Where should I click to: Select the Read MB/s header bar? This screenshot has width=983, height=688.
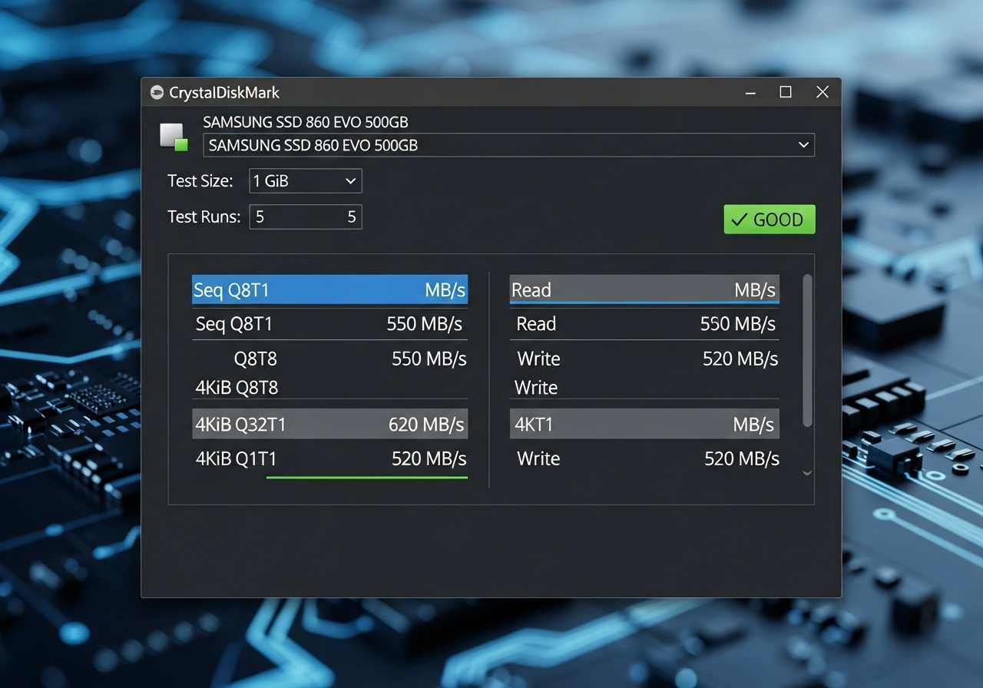(x=644, y=289)
